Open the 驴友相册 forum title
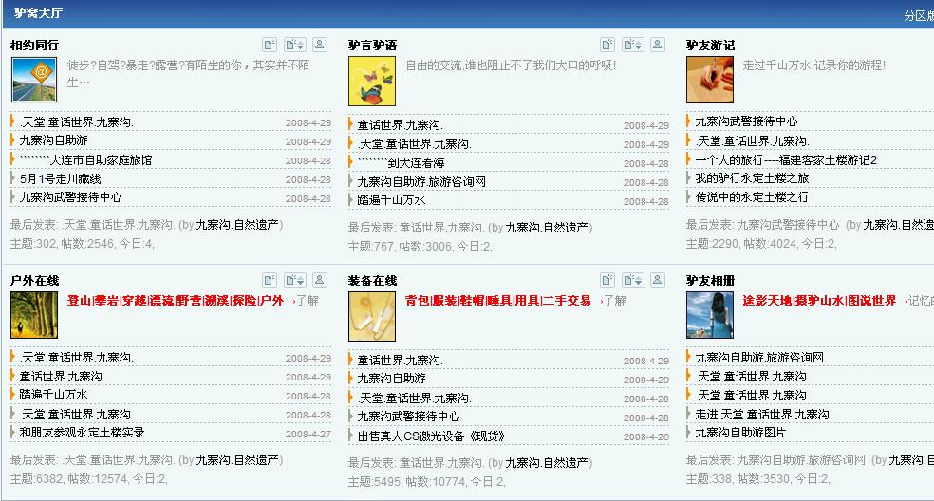Screen dimensions: 934x501 point(710,281)
